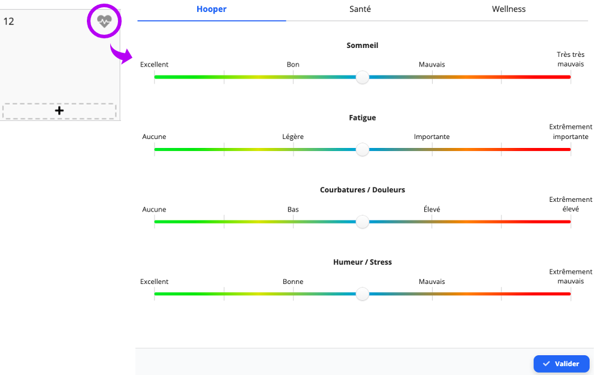Switch to the Santé tab

(360, 9)
